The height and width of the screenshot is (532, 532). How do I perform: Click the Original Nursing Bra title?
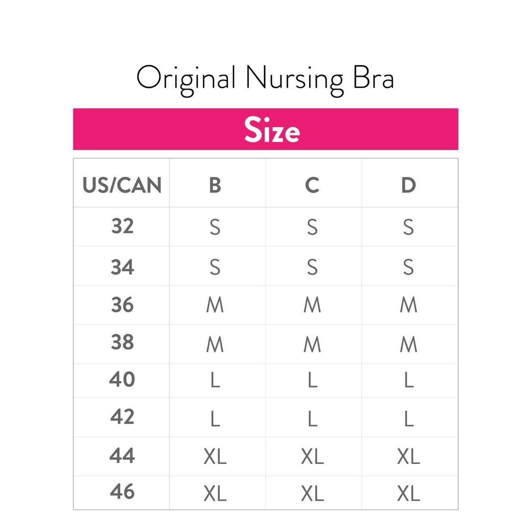click(265, 79)
